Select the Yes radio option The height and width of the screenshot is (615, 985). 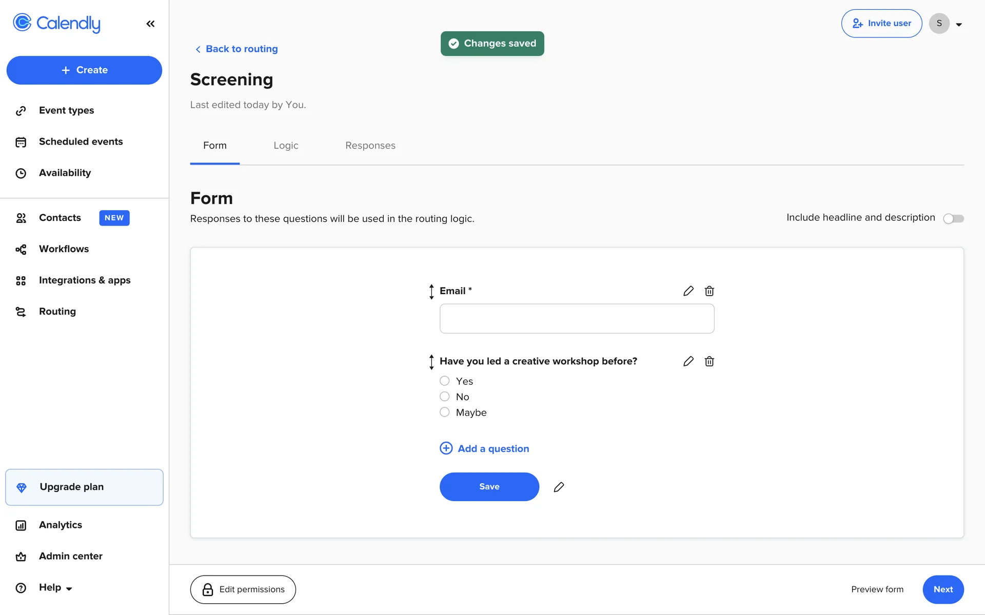pyautogui.click(x=445, y=381)
